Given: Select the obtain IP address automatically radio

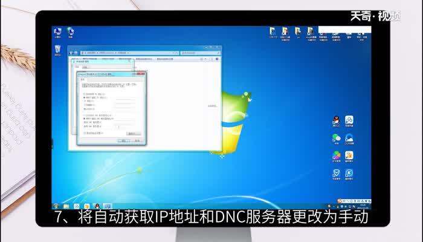Looking at the screenshot, I should pyautogui.click(x=85, y=94).
